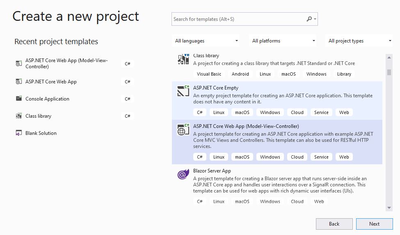Screen dimensions: 400x235
Task: Click the Blazor Server App description text
Action: click(x=280, y=185)
